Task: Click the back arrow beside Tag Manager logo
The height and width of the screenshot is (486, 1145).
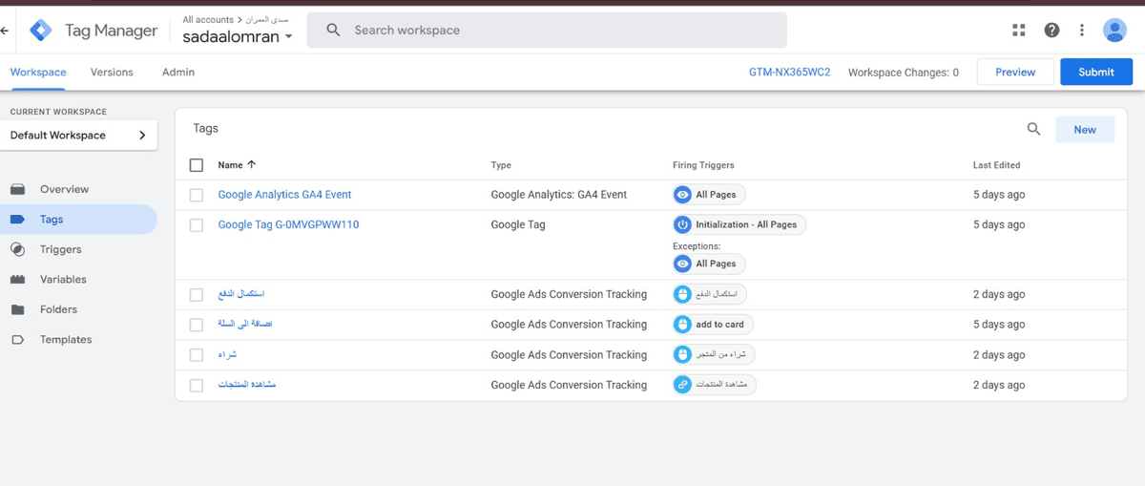Action: tap(6, 31)
